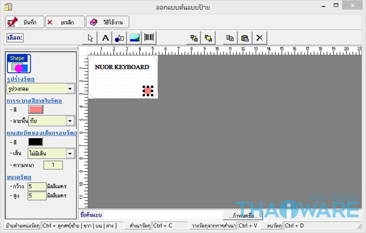The width and height of the screenshot is (366, 233).
Task: Click the ความหนา thickness field
Action: pos(53,165)
